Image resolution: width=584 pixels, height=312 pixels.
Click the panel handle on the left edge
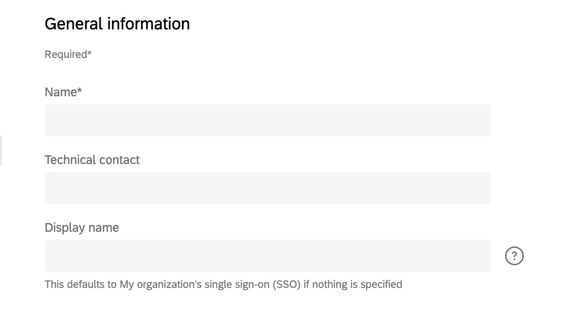pyautogui.click(x=1, y=151)
